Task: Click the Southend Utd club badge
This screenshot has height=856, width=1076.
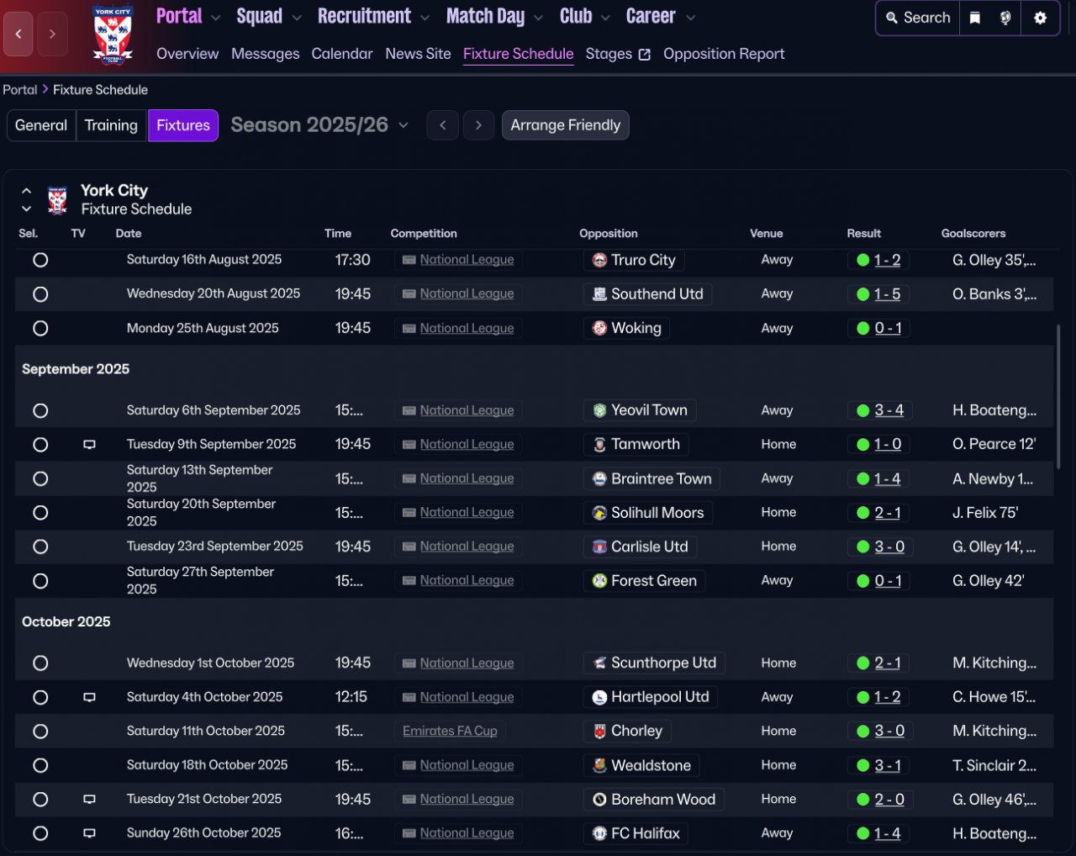Action: [599, 294]
